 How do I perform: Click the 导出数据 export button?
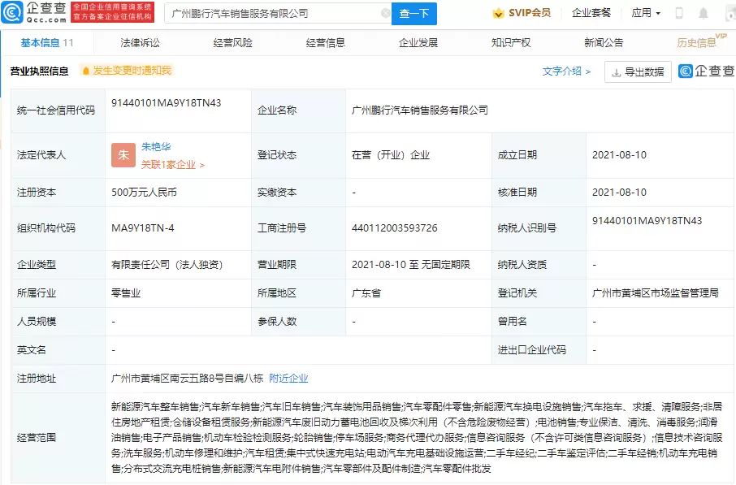tap(639, 71)
